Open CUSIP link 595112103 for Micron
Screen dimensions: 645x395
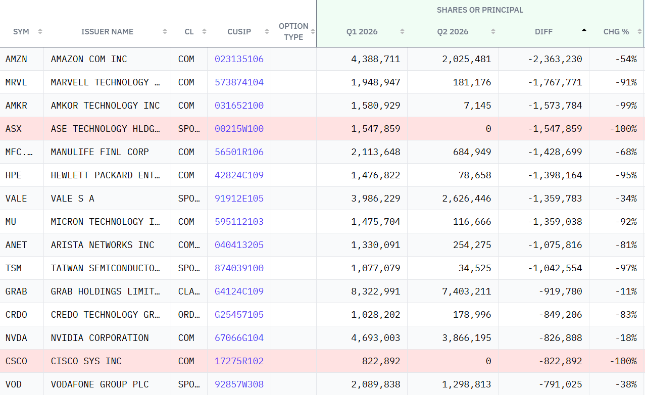[239, 222]
